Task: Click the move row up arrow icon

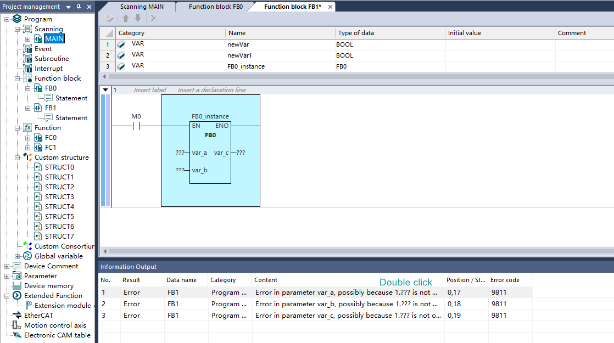Action: 126,18
